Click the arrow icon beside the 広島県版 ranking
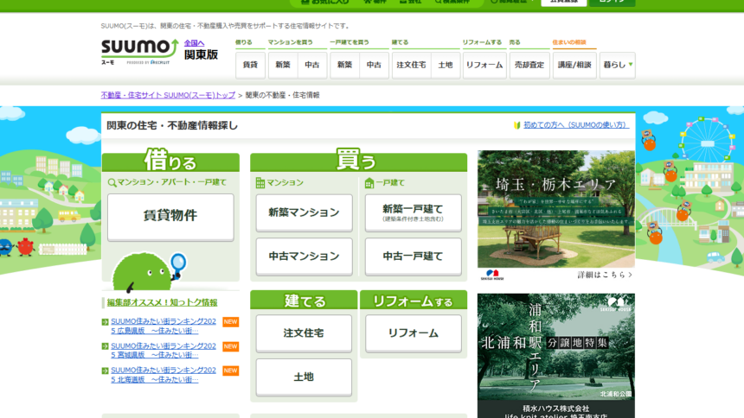Screen dimensions: 744x418 pyautogui.click(x=105, y=322)
